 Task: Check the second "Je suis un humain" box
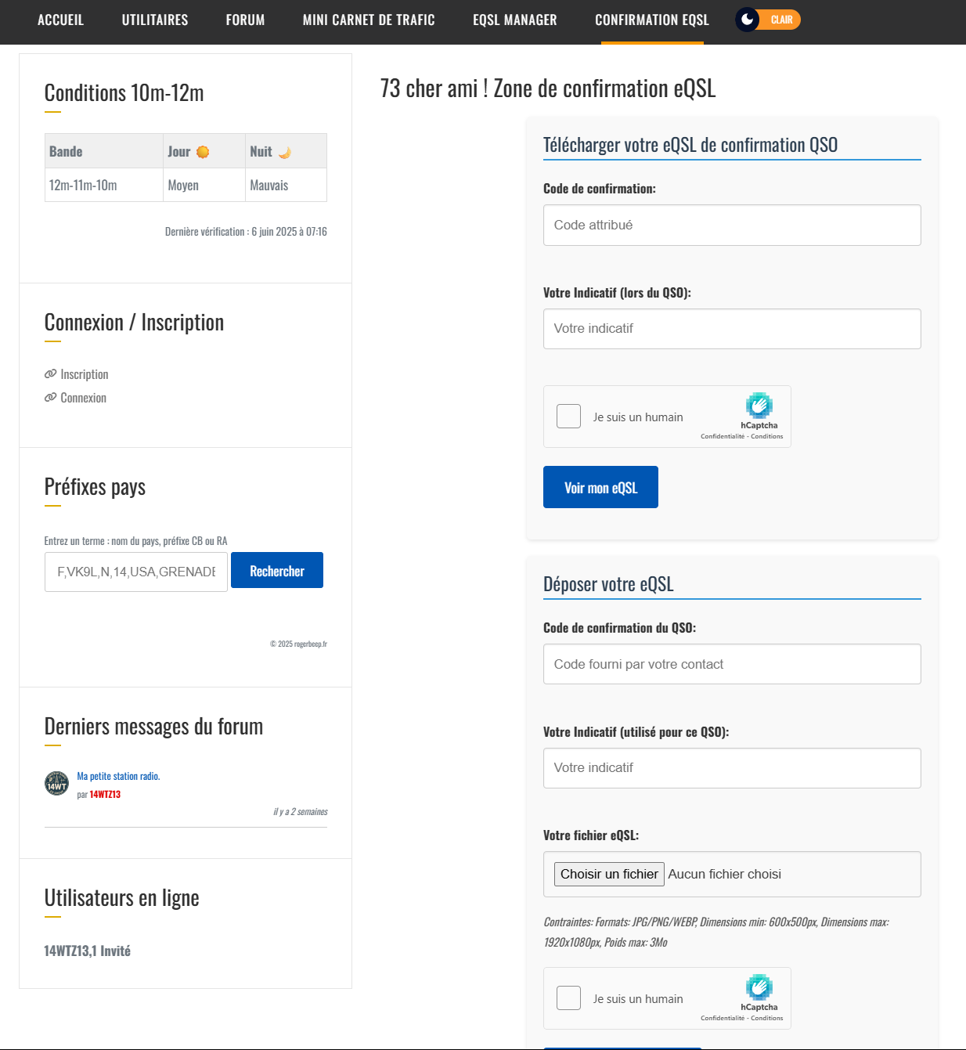click(x=568, y=998)
